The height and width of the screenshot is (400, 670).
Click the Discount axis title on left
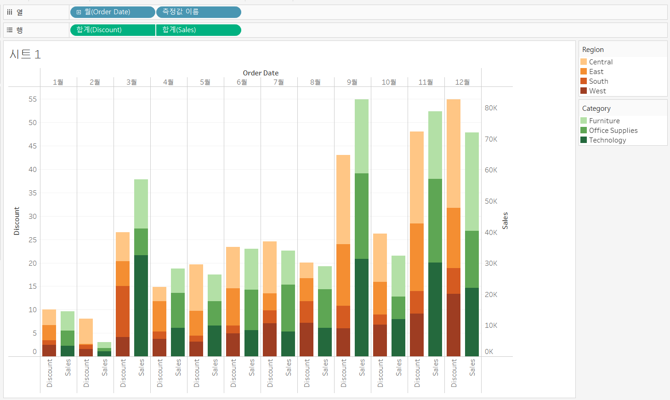[17, 221]
